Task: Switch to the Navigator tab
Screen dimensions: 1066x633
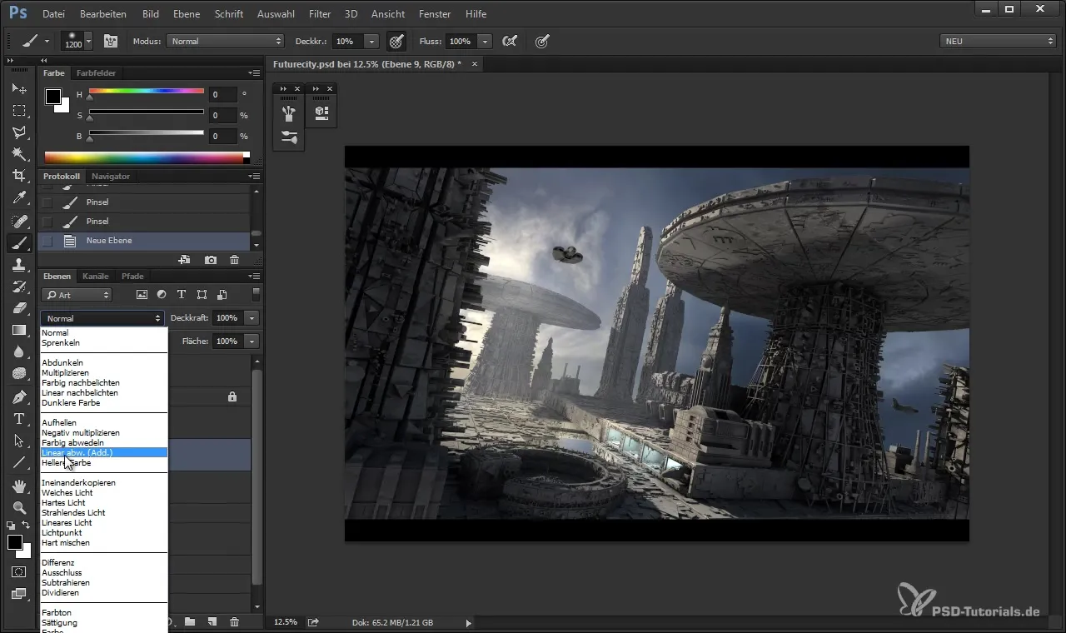Action: (x=111, y=177)
